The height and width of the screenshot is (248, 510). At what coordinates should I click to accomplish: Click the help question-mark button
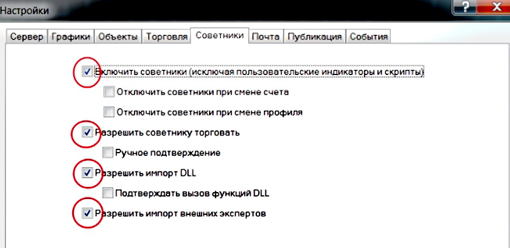pos(465,7)
